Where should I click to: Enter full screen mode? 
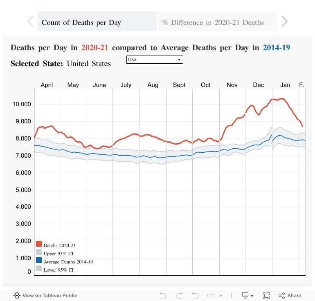tap(266, 296)
